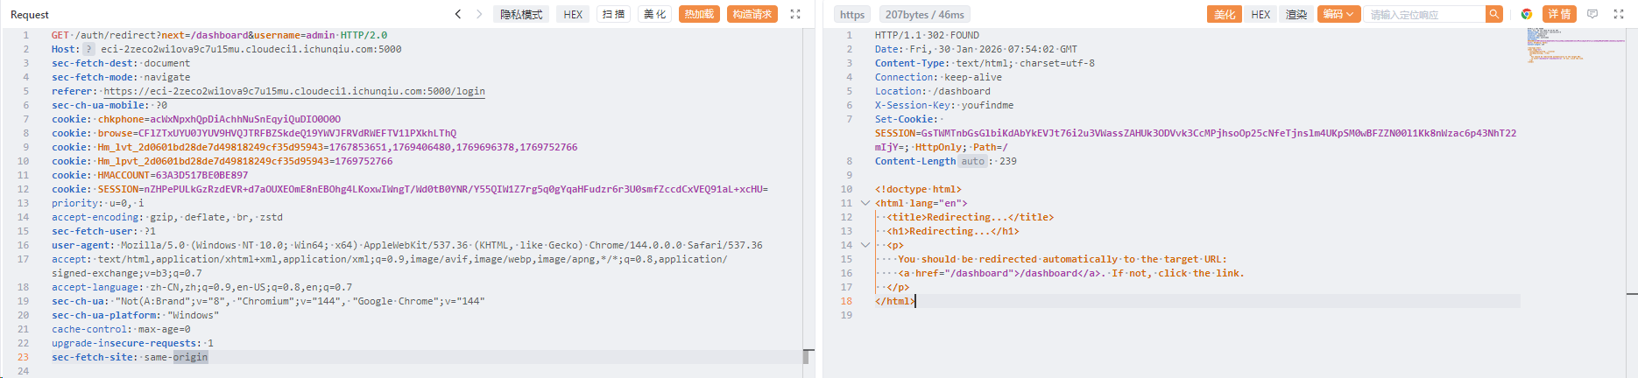1638x378 pixels.
Task: Click the 热加载 hot reload button
Action: pos(699,14)
